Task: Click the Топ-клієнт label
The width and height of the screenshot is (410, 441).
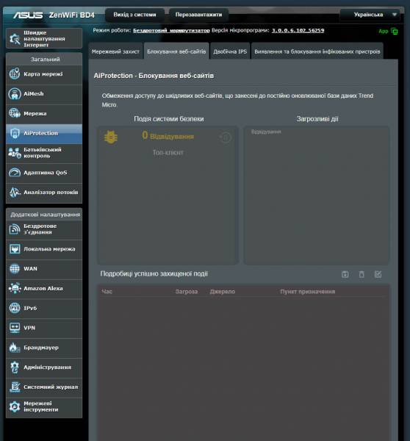Action: 168,152
